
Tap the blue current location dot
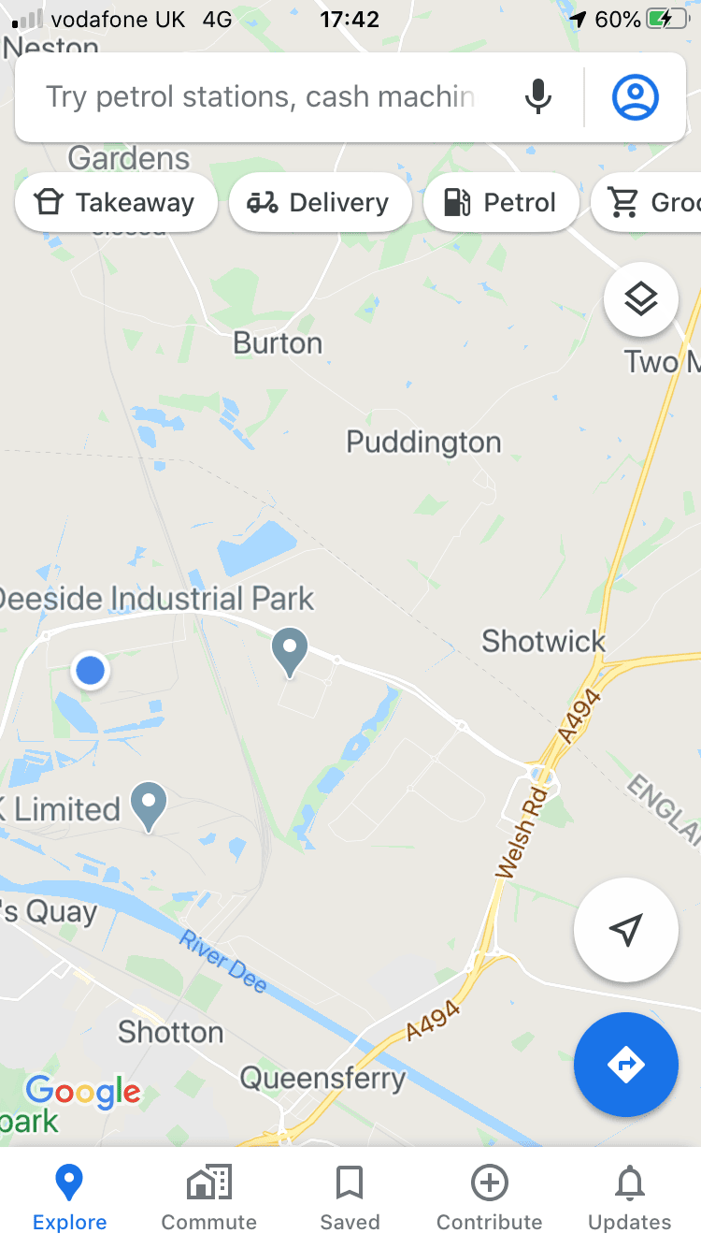click(91, 670)
